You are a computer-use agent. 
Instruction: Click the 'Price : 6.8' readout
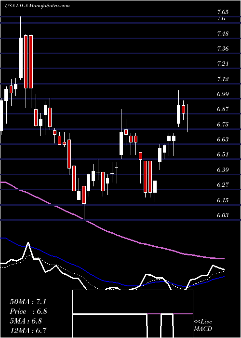tap(28, 311)
